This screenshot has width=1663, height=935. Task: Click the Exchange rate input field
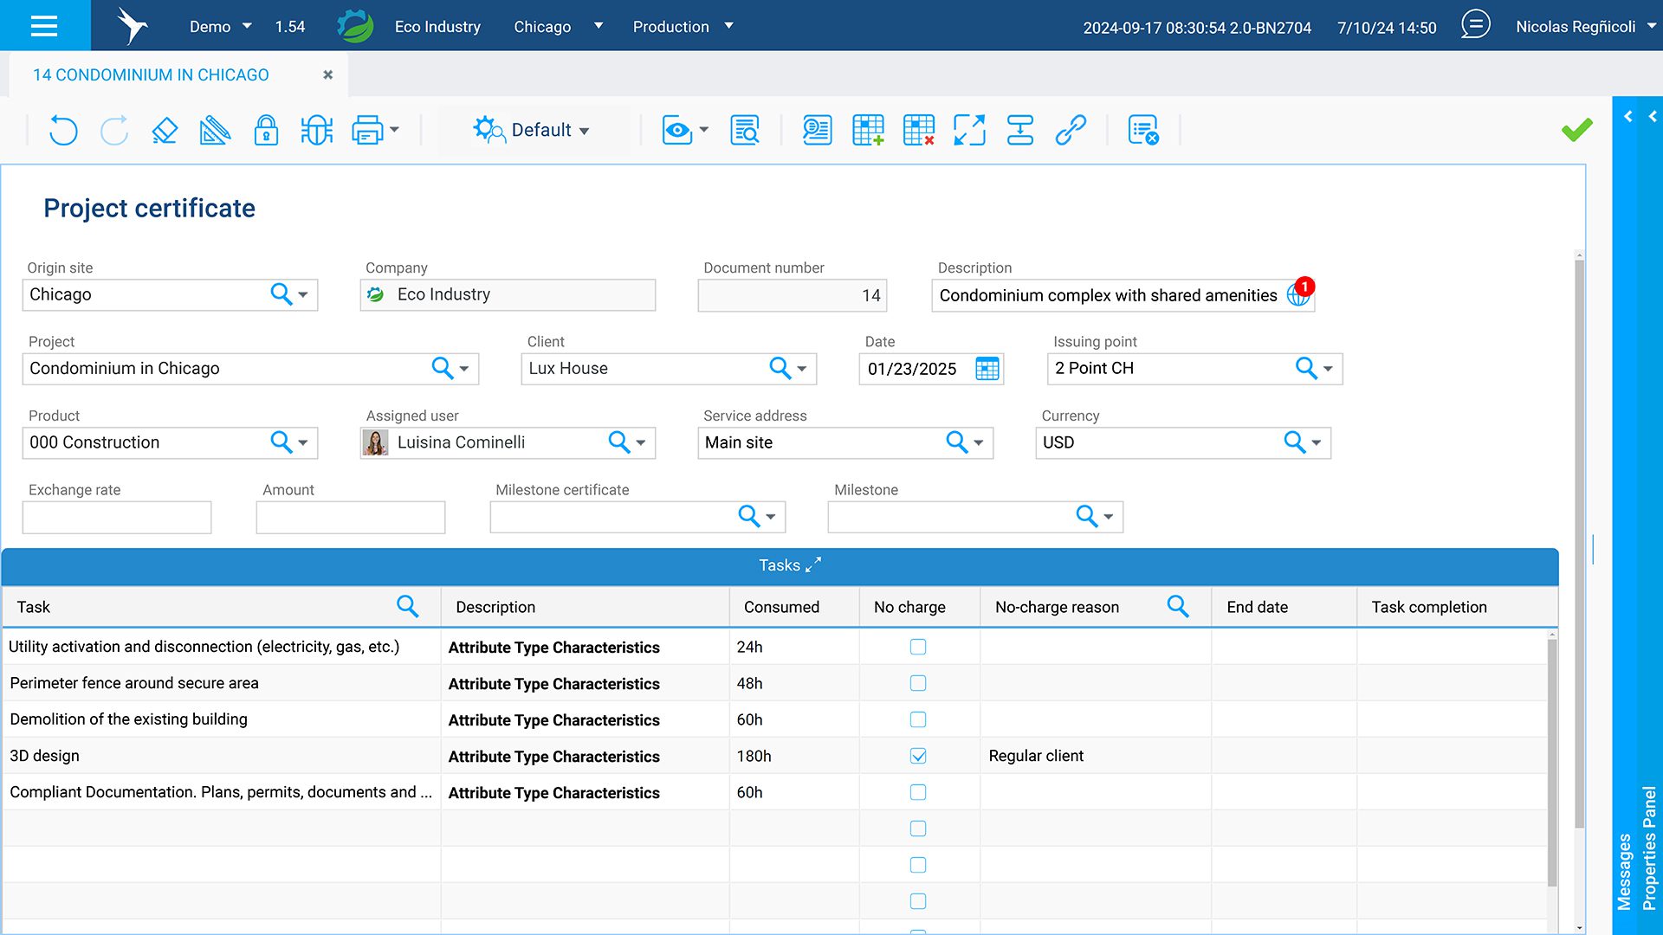[117, 518]
